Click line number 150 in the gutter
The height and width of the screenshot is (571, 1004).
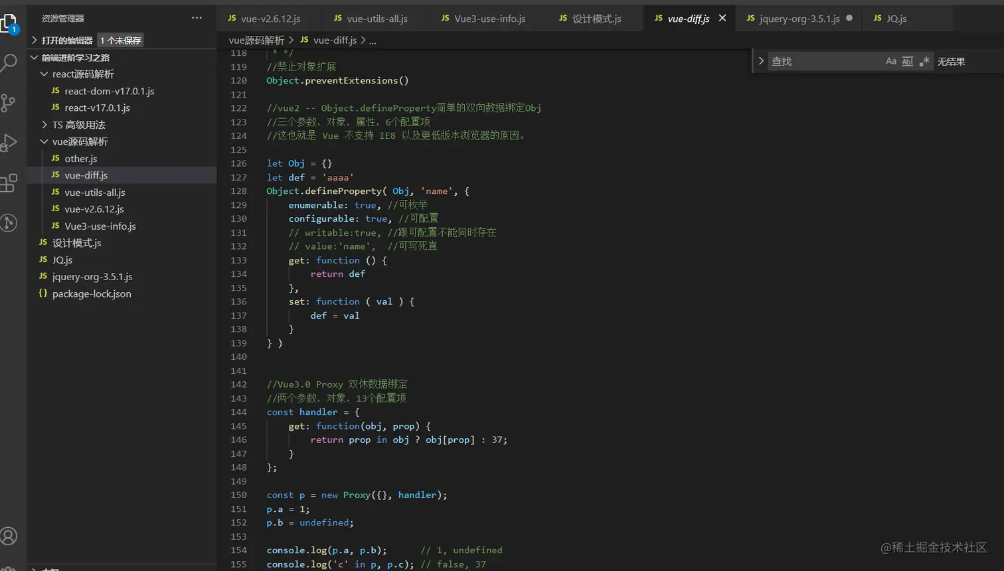click(x=238, y=495)
